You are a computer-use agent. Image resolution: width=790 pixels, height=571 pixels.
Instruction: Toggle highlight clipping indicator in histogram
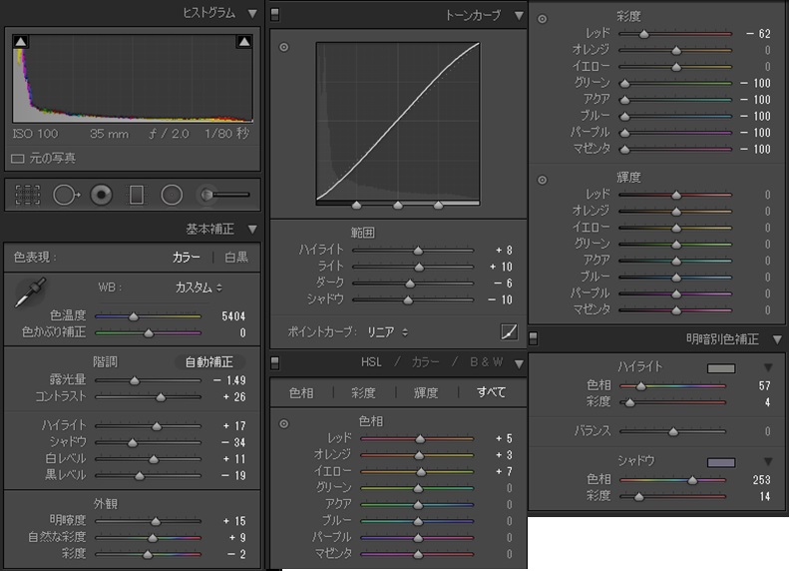tap(244, 41)
